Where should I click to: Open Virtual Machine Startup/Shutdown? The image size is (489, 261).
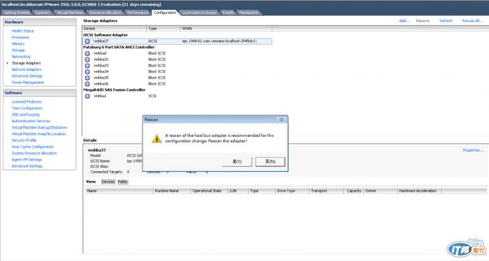[39, 128]
